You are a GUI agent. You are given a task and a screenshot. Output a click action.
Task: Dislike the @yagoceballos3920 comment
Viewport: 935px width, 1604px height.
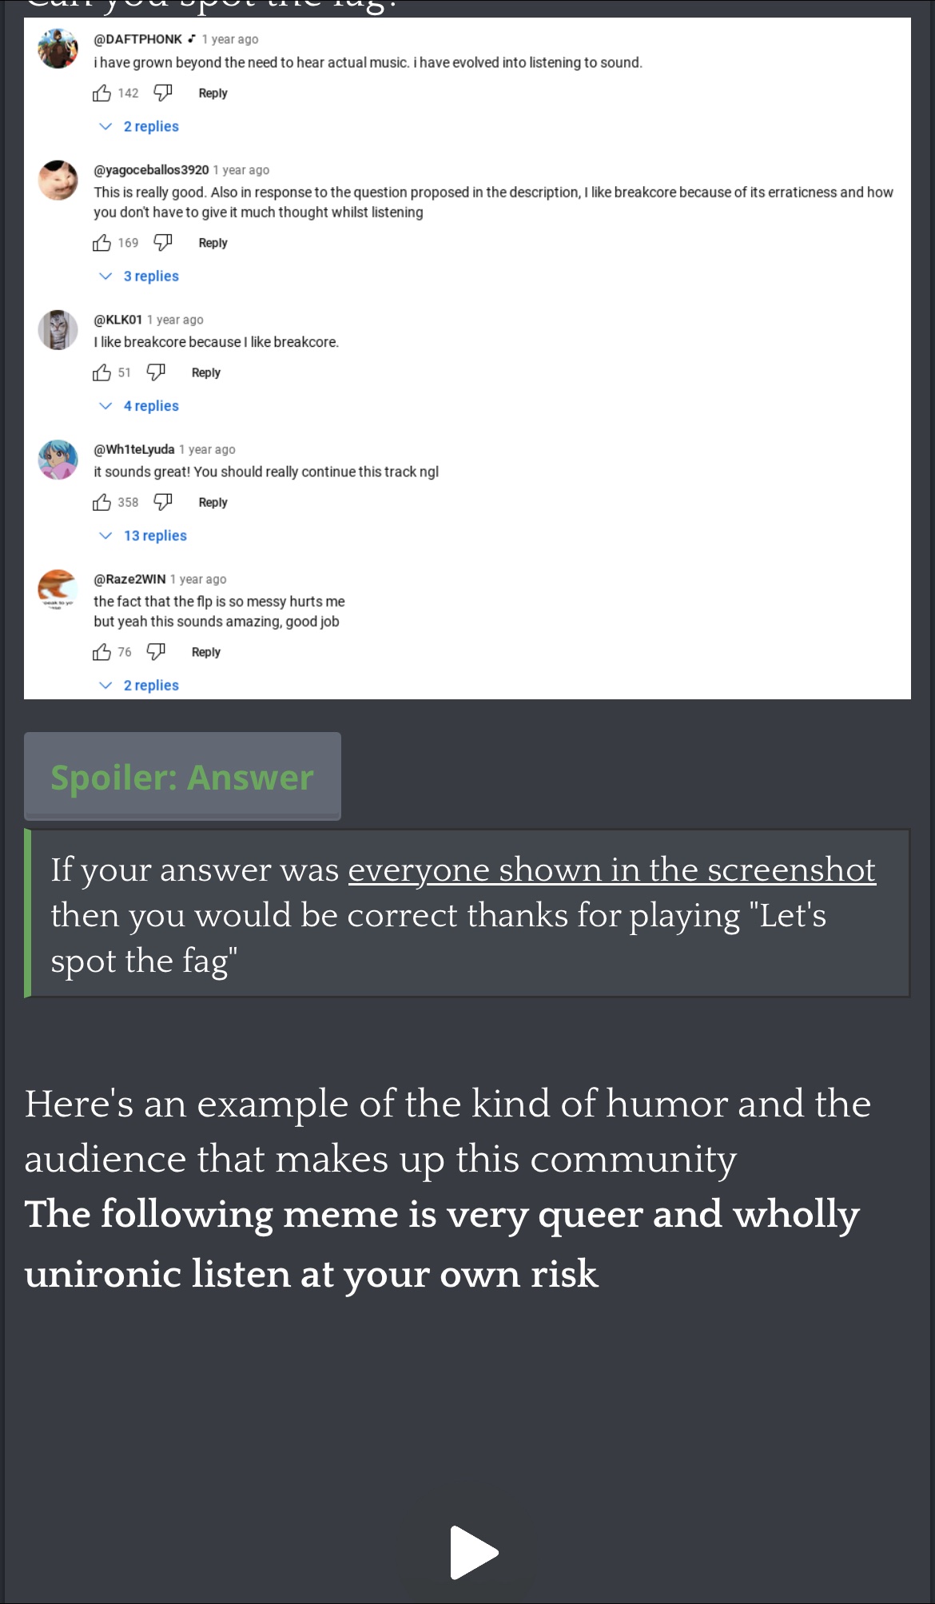click(163, 243)
